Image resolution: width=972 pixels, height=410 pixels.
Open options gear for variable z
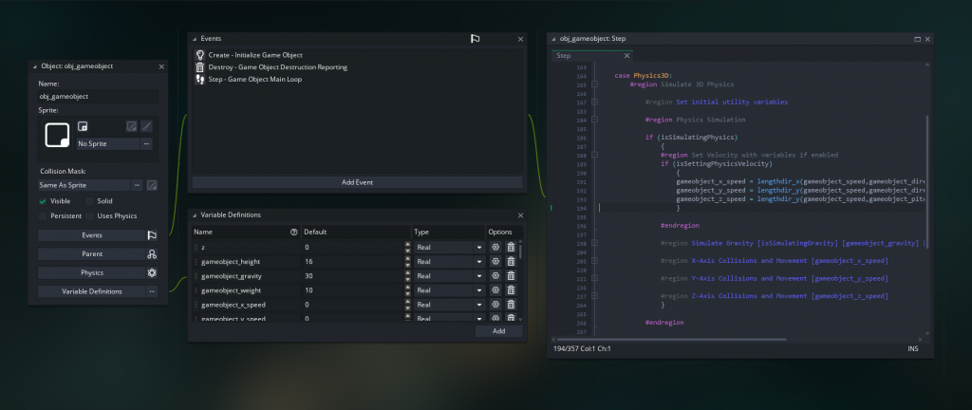495,247
